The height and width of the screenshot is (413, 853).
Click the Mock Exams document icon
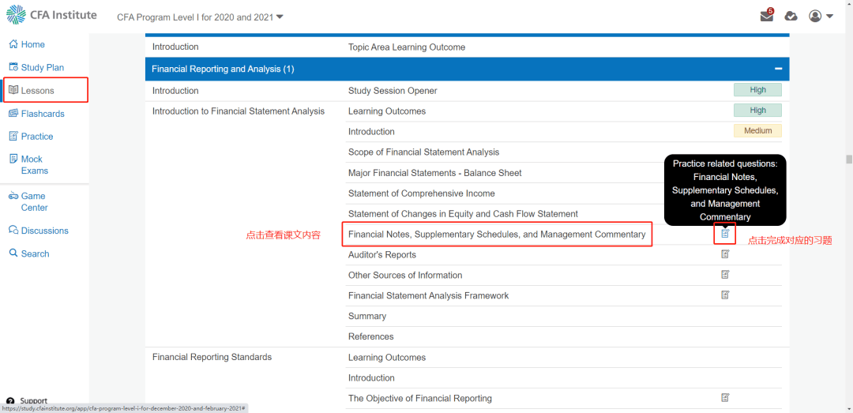(13, 159)
